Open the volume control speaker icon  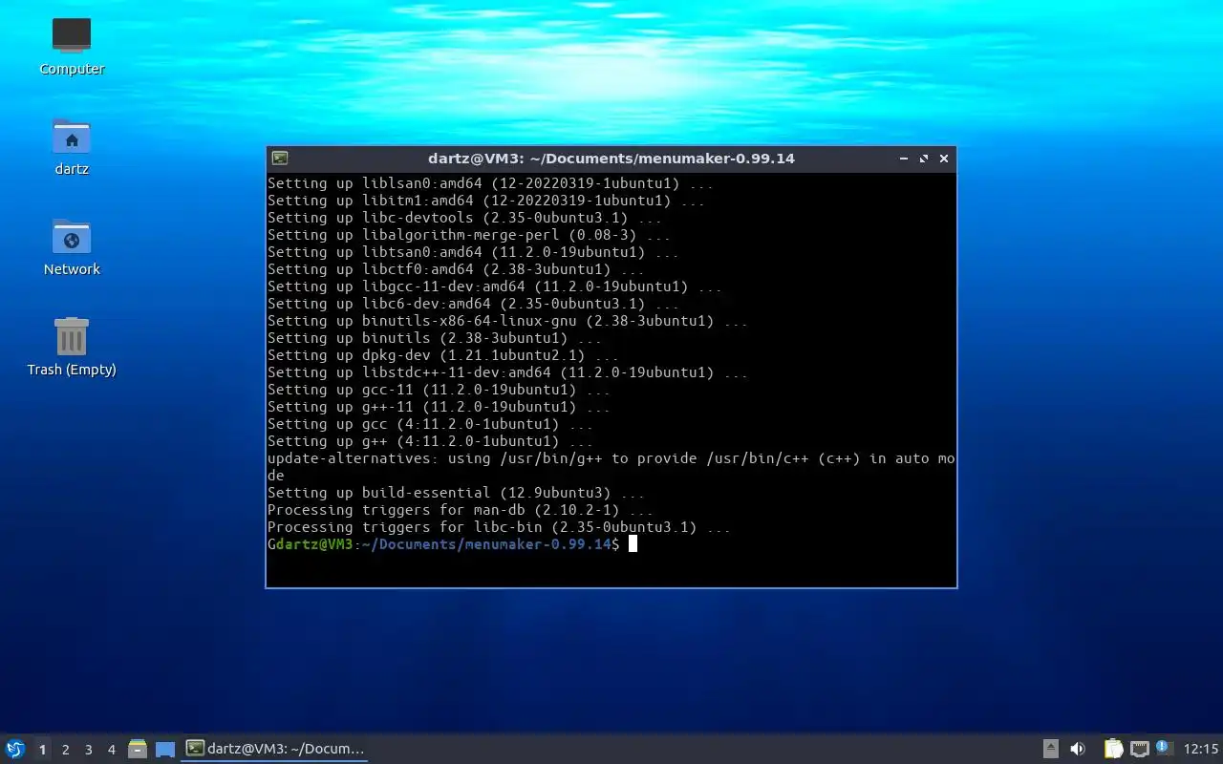1078,749
